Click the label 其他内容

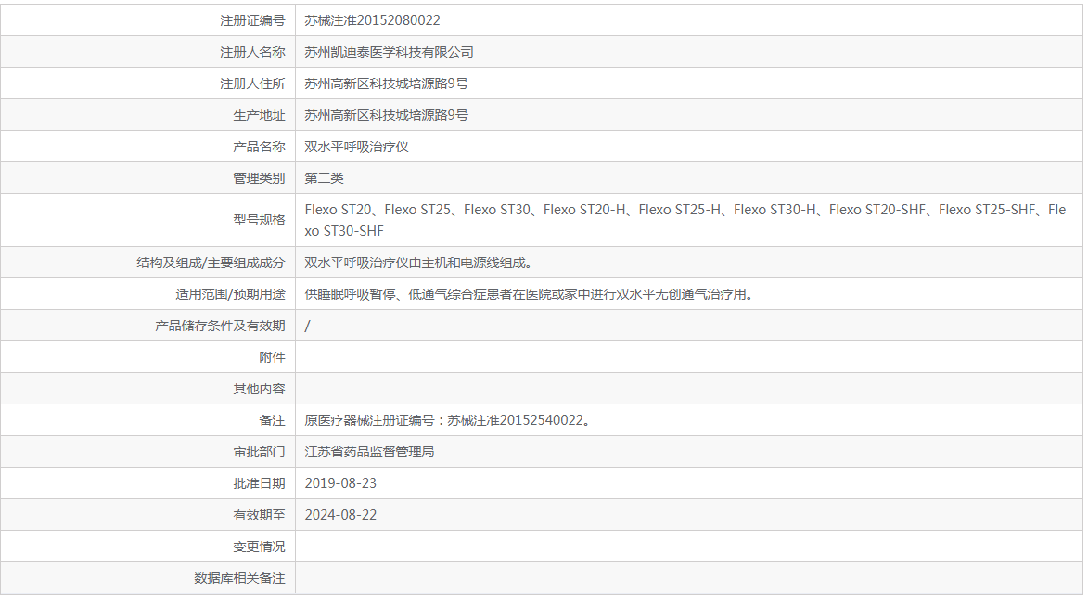click(x=259, y=390)
